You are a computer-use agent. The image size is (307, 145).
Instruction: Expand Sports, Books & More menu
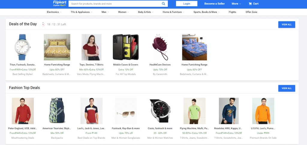pyautogui.click(x=207, y=12)
